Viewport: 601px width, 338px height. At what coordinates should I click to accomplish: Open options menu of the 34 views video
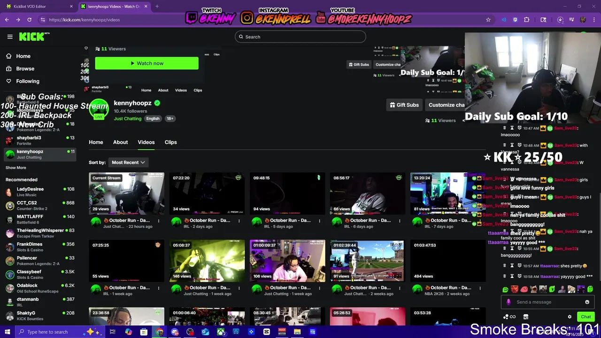pyautogui.click(x=239, y=221)
